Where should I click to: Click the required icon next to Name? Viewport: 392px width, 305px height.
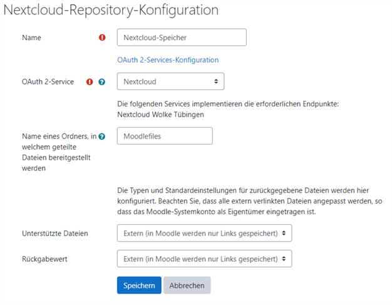click(103, 38)
